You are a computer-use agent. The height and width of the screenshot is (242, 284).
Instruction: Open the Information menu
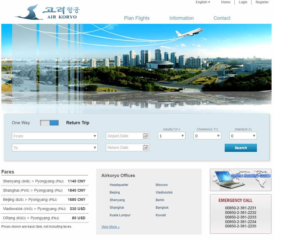coord(181,18)
